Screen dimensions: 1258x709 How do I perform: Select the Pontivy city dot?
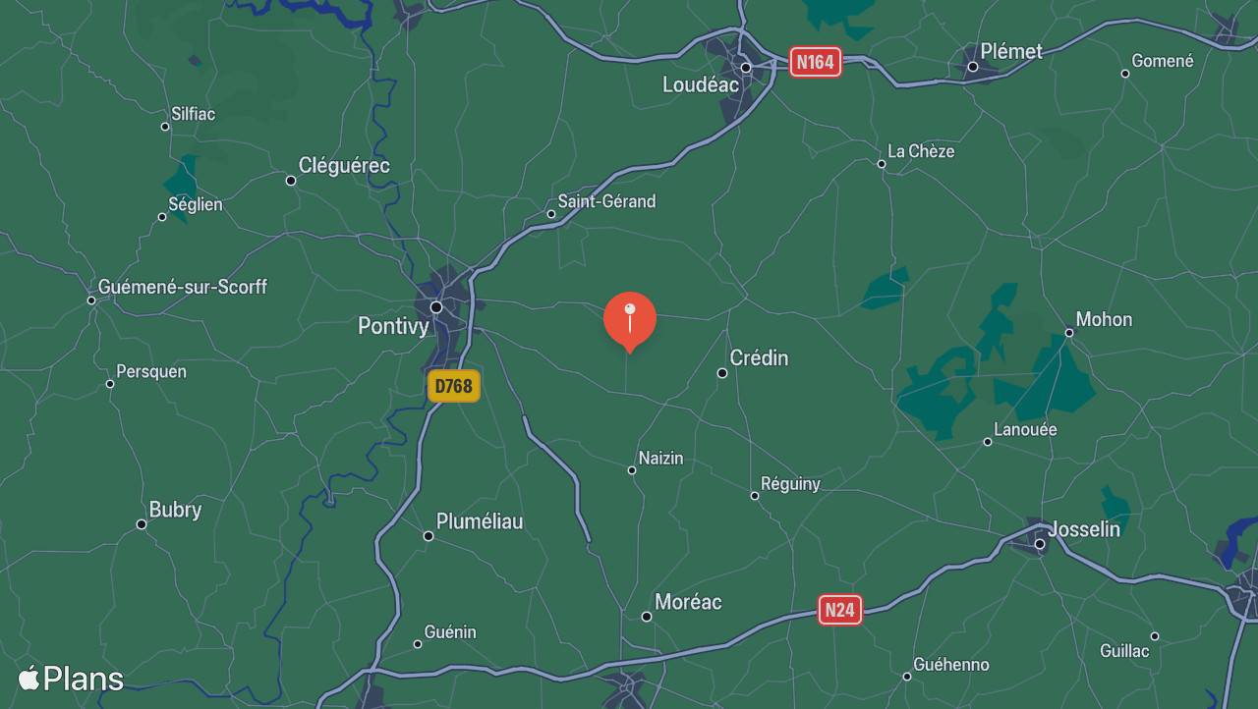436,307
